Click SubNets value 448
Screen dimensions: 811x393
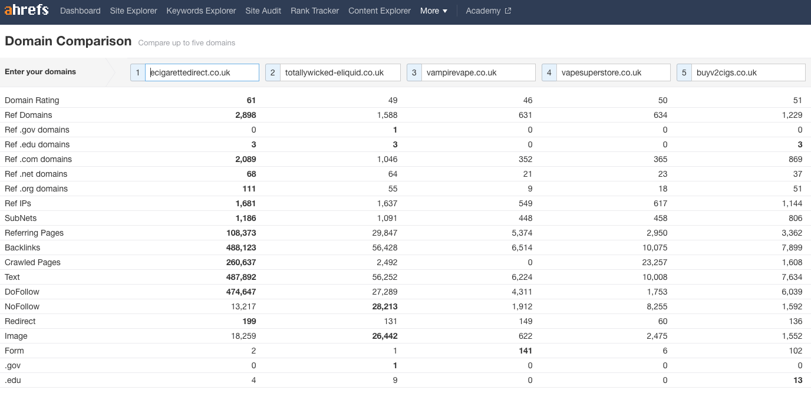(525, 218)
